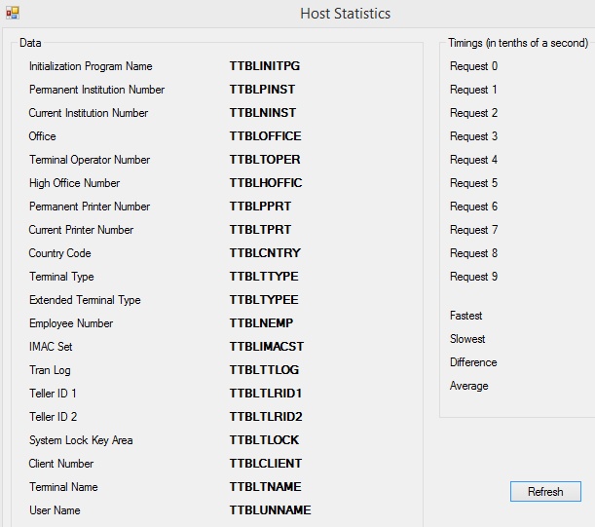Click the Terminal Operator Number label
The height and width of the screenshot is (527, 595).
[90, 160]
